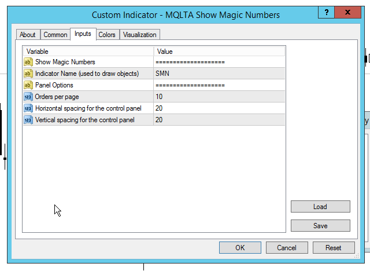This screenshot has height=278, width=370.
Task: Select the Vertical spacing value 20
Action: click(x=219, y=120)
